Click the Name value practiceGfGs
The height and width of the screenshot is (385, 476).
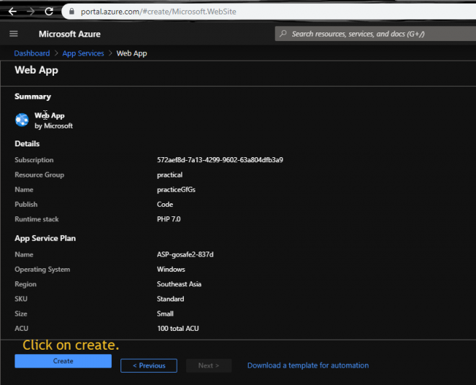click(x=176, y=190)
